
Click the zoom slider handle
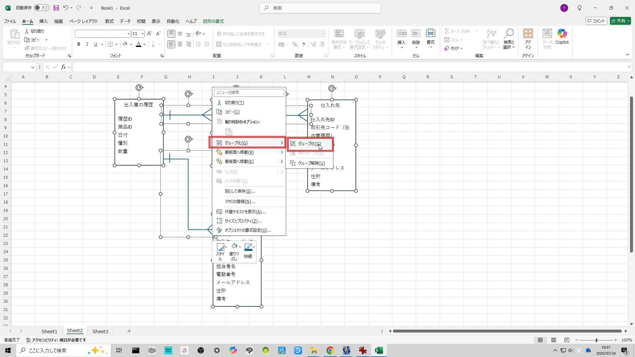596,340
